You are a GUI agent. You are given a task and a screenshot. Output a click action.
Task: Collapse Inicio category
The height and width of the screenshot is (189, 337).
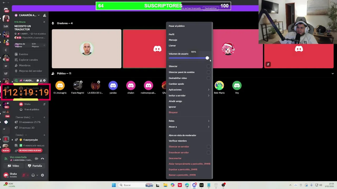point(21,135)
